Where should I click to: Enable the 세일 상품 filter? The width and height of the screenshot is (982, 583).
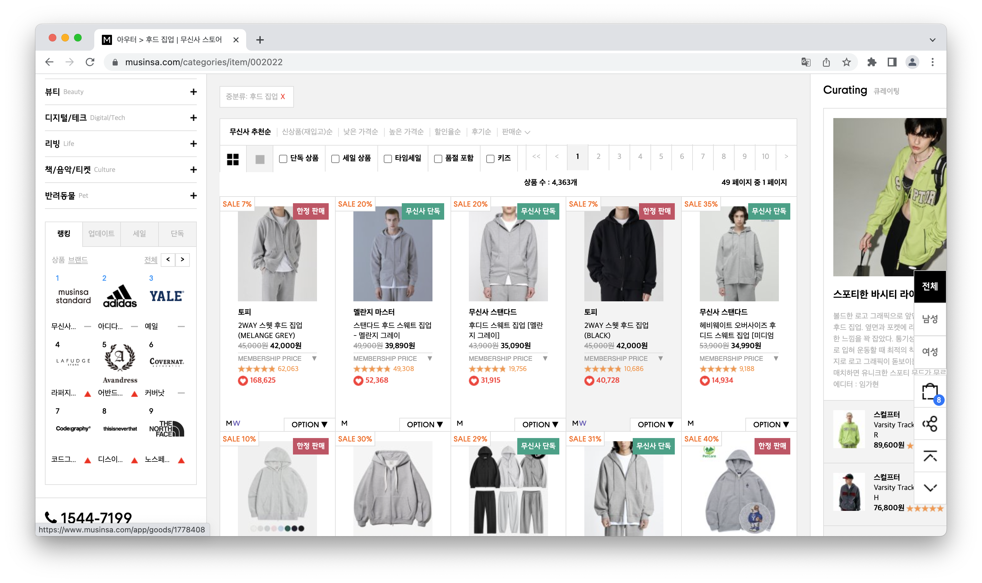[x=335, y=159]
